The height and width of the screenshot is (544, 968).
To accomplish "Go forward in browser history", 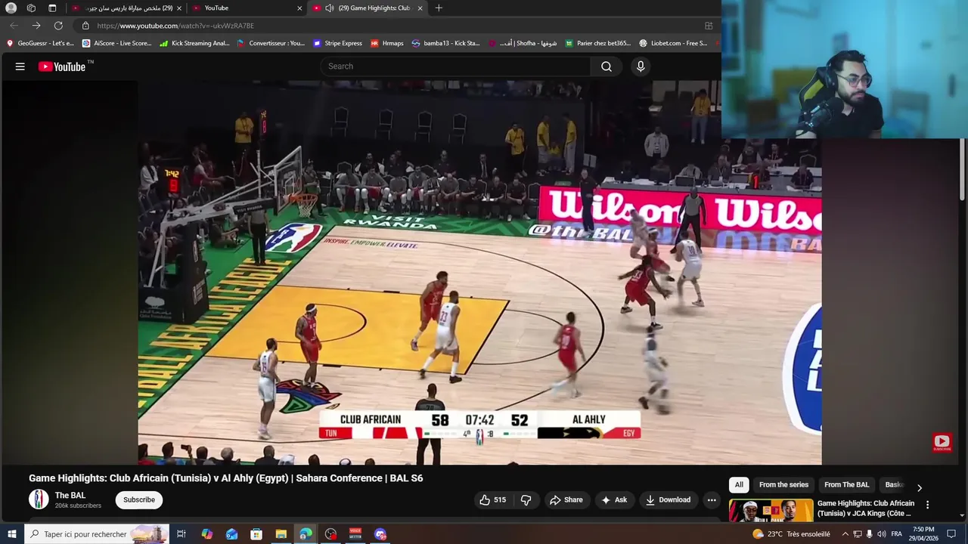I will pos(36,26).
